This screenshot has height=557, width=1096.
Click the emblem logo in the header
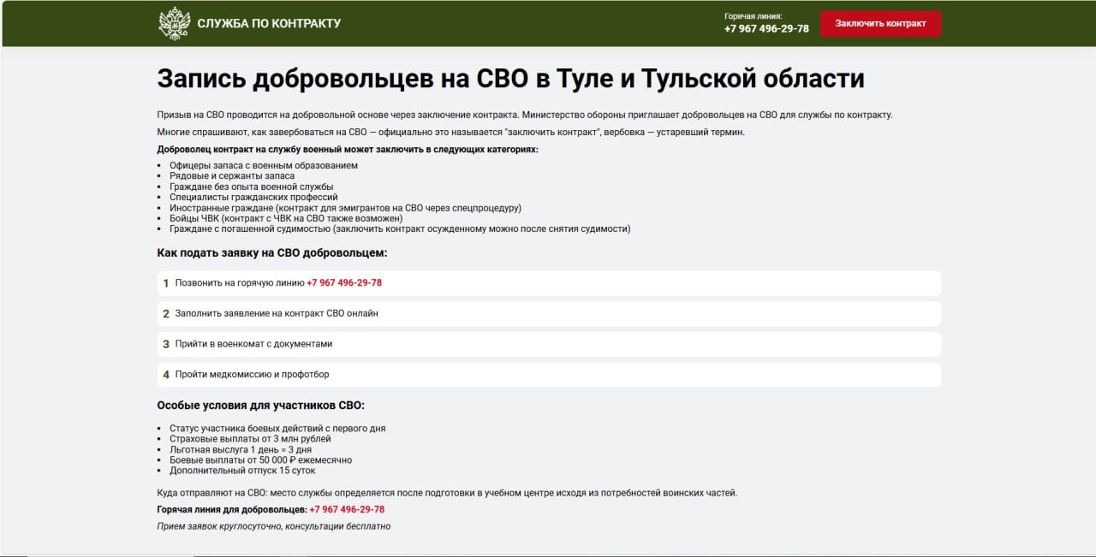174,23
